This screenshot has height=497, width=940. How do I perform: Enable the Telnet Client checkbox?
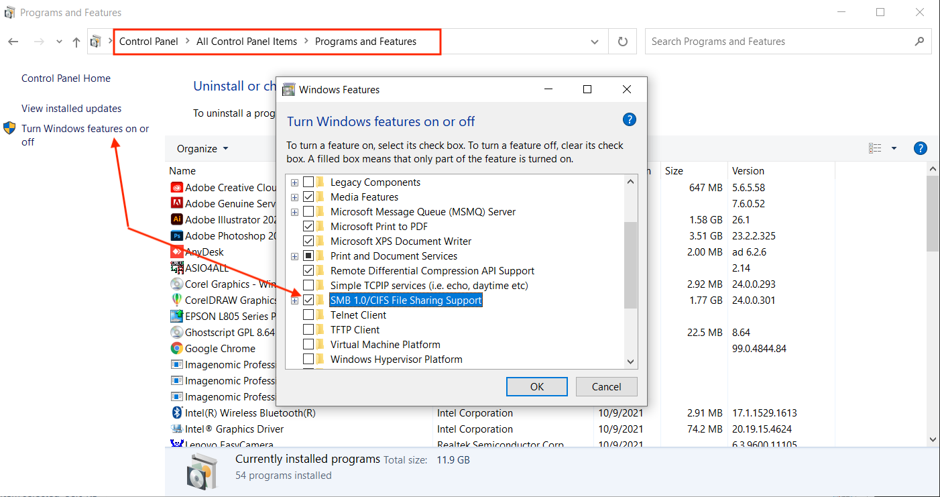pyautogui.click(x=308, y=315)
